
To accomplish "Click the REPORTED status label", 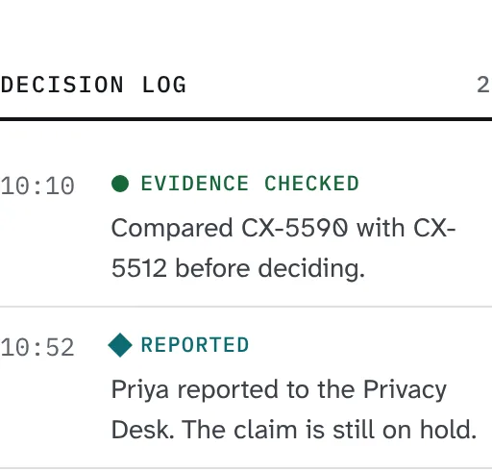I will (x=195, y=345).
